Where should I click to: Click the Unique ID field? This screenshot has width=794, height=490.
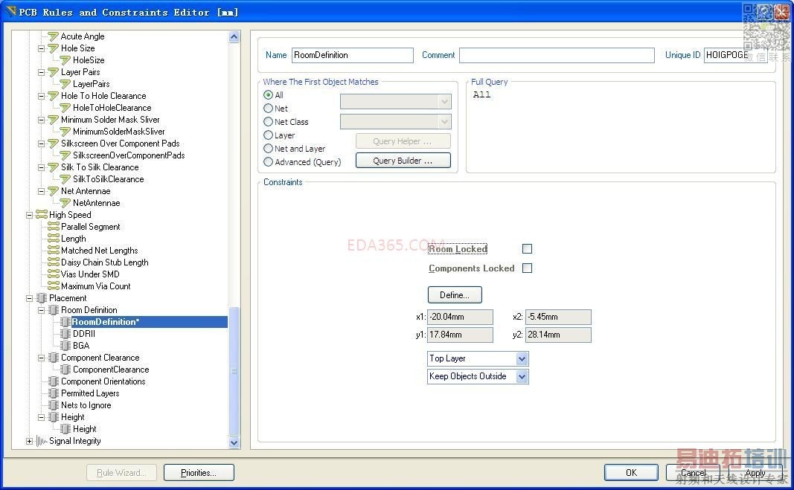(x=735, y=55)
